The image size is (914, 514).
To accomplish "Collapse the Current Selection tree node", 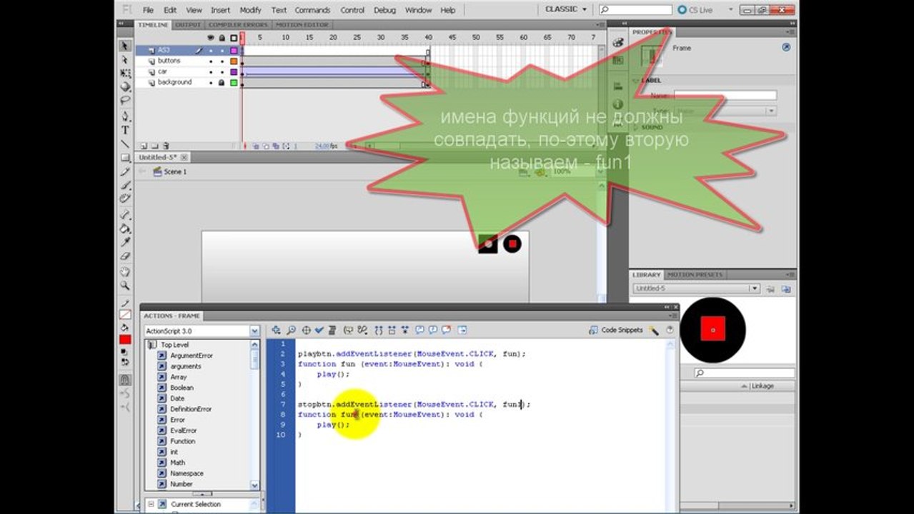I will pyautogui.click(x=151, y=504).
